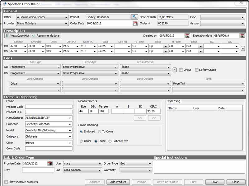
Task: Select the To Come radio button
Action: click(100, 131)
